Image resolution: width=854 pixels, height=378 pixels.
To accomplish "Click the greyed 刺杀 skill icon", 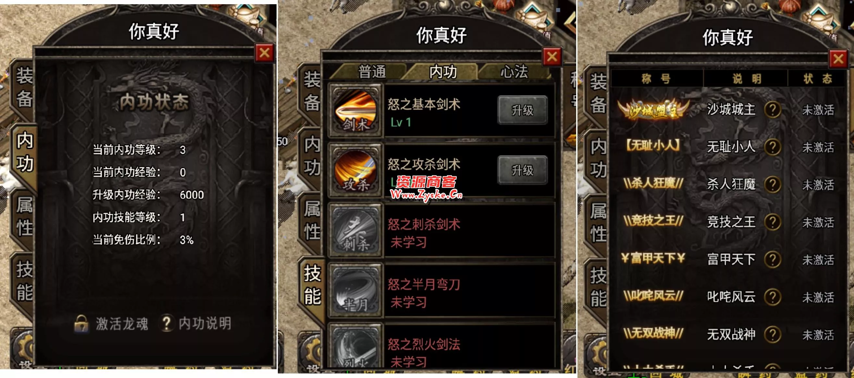I will (x=355, y=230).
